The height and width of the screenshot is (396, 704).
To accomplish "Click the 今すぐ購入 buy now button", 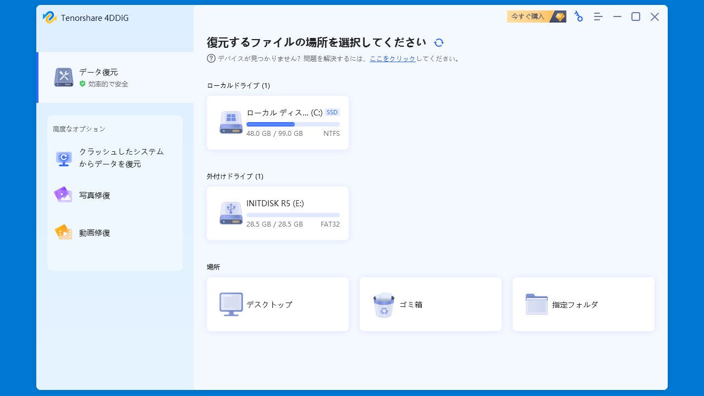I will [x=537, y=16].
